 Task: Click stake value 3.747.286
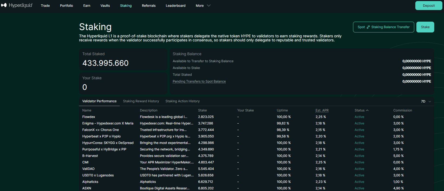(205, 123)
